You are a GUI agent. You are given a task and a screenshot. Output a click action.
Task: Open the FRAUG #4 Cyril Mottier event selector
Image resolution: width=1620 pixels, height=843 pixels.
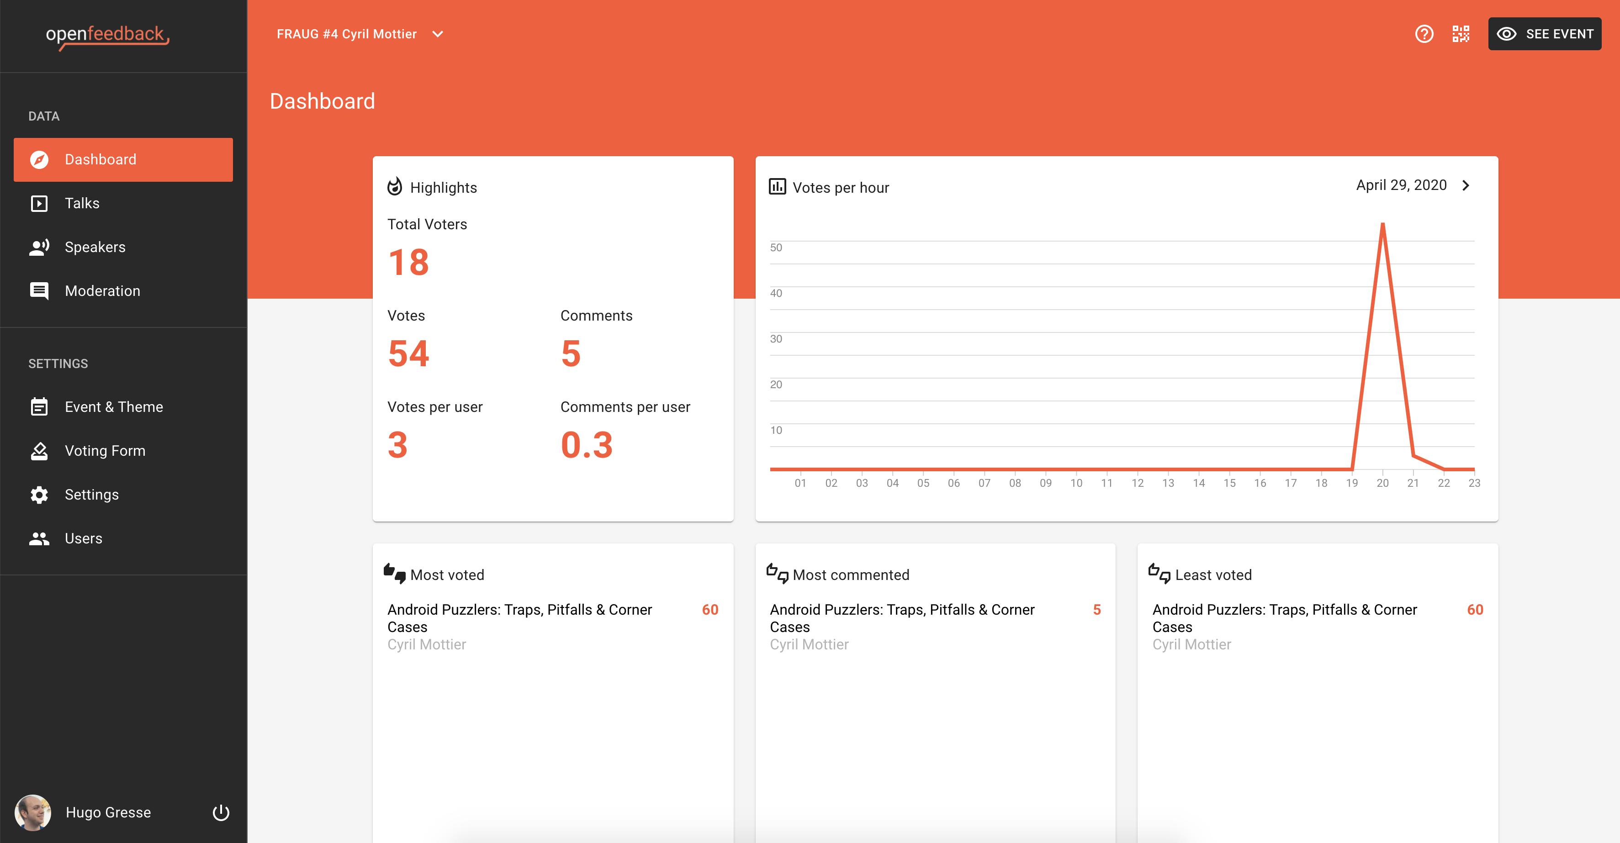point(360,34)
